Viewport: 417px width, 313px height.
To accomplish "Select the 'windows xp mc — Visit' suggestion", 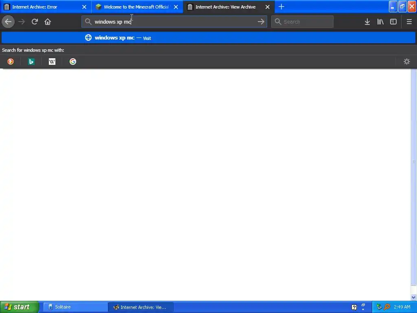I will tap(208, 38).
